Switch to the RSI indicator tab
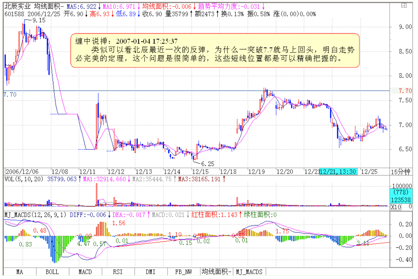Screen dimensions: 418x279 pos(118,272)
